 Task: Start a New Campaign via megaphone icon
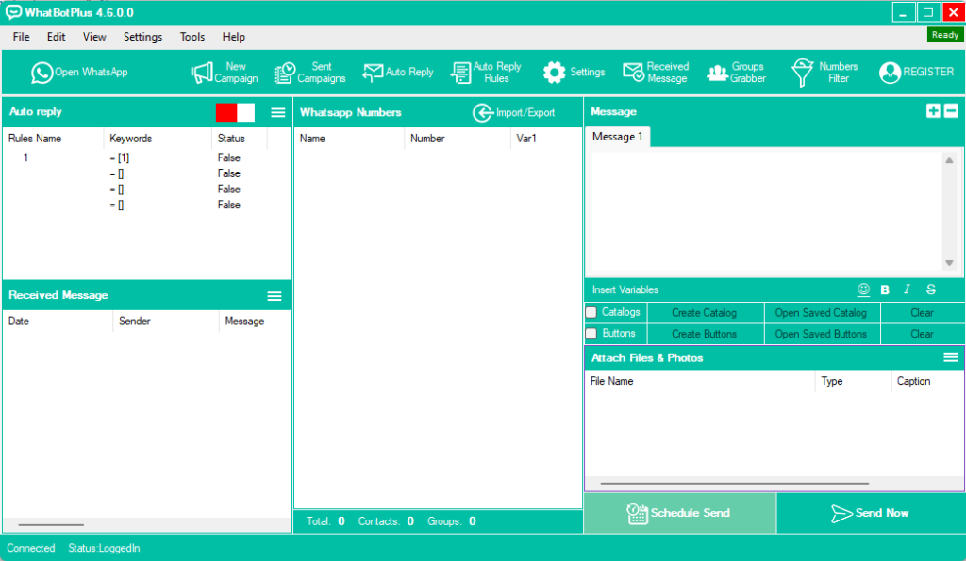(x=202, y=73)
